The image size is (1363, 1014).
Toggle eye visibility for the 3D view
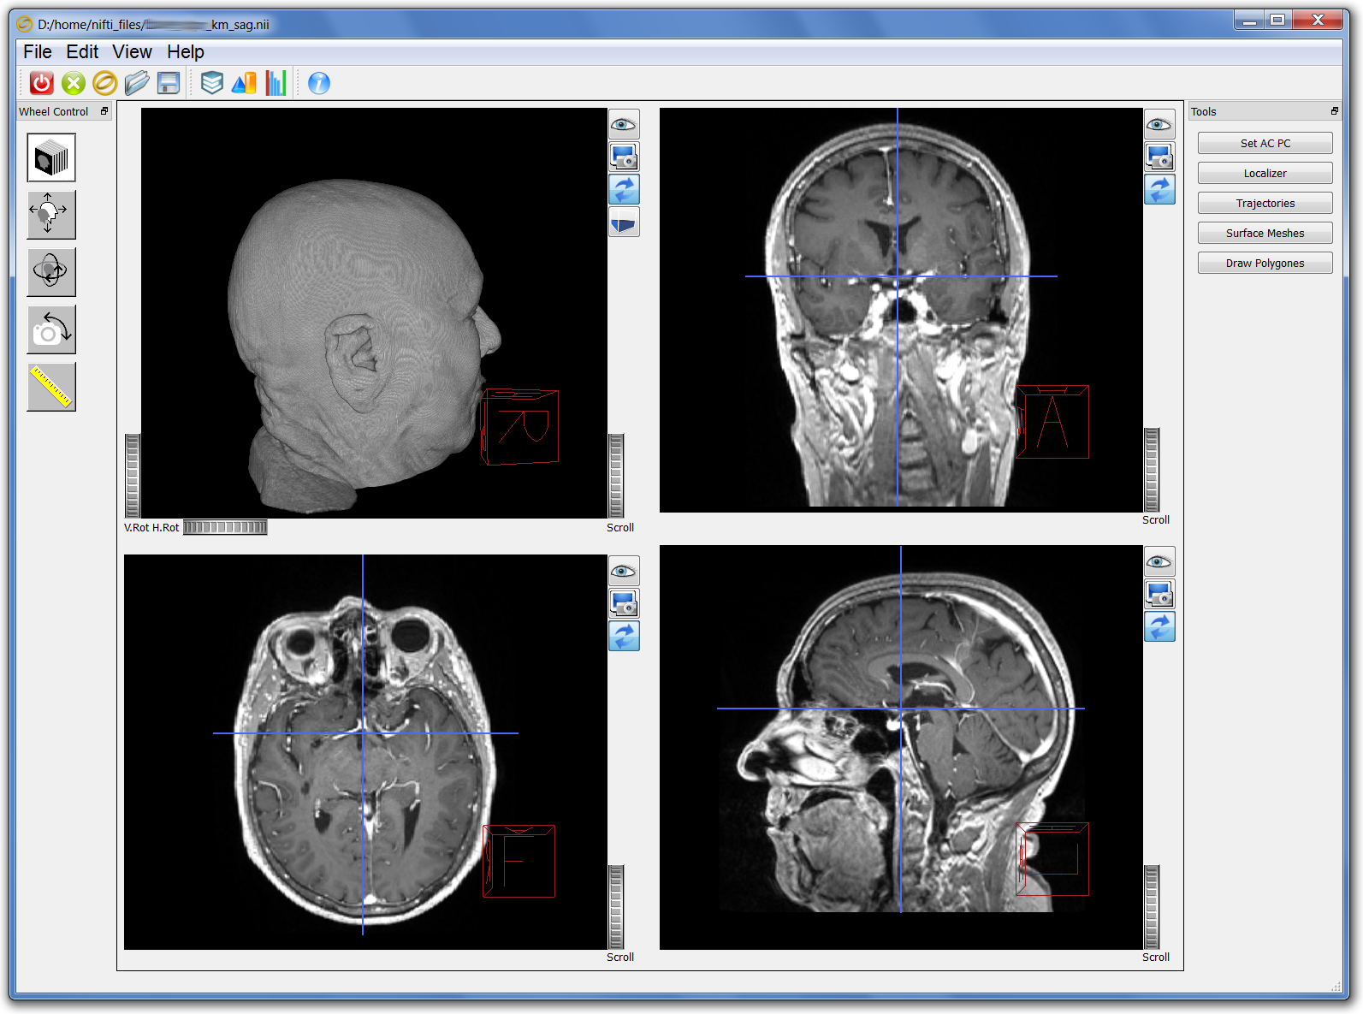pyautogui.click(x=624, y=125)
